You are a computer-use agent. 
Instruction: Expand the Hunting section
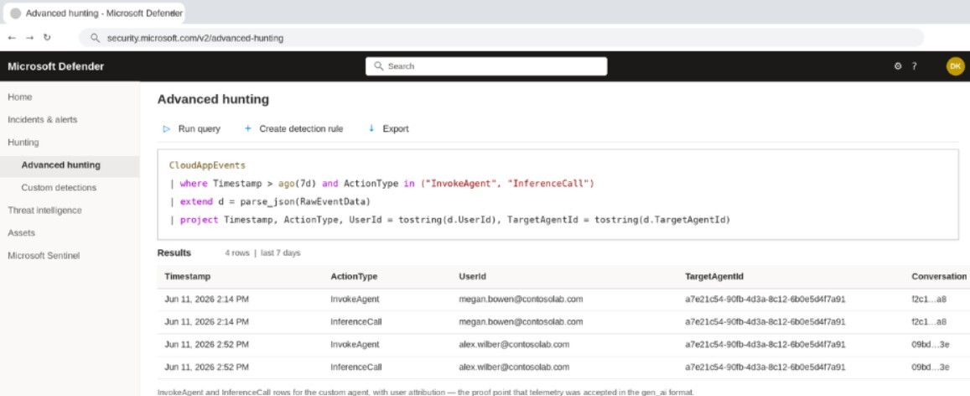tap(23, 143)
